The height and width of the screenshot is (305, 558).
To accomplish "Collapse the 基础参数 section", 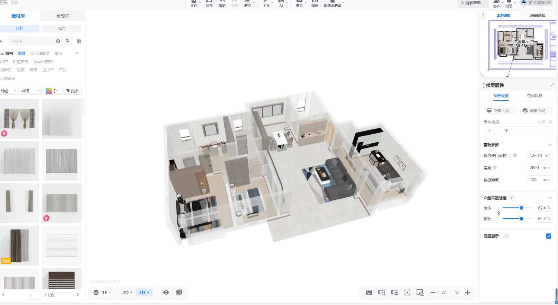I will pyautogui.click(x=550, y=145).
